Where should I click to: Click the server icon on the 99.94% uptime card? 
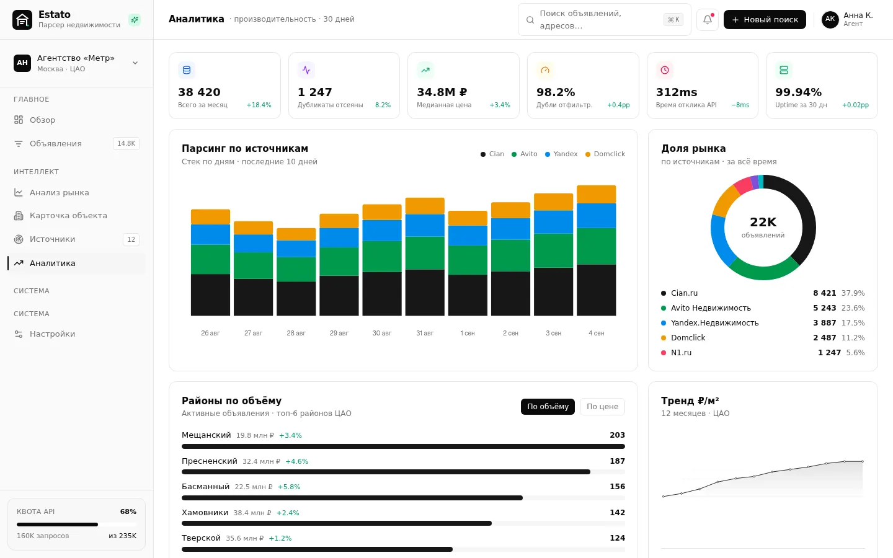point(784,70)
